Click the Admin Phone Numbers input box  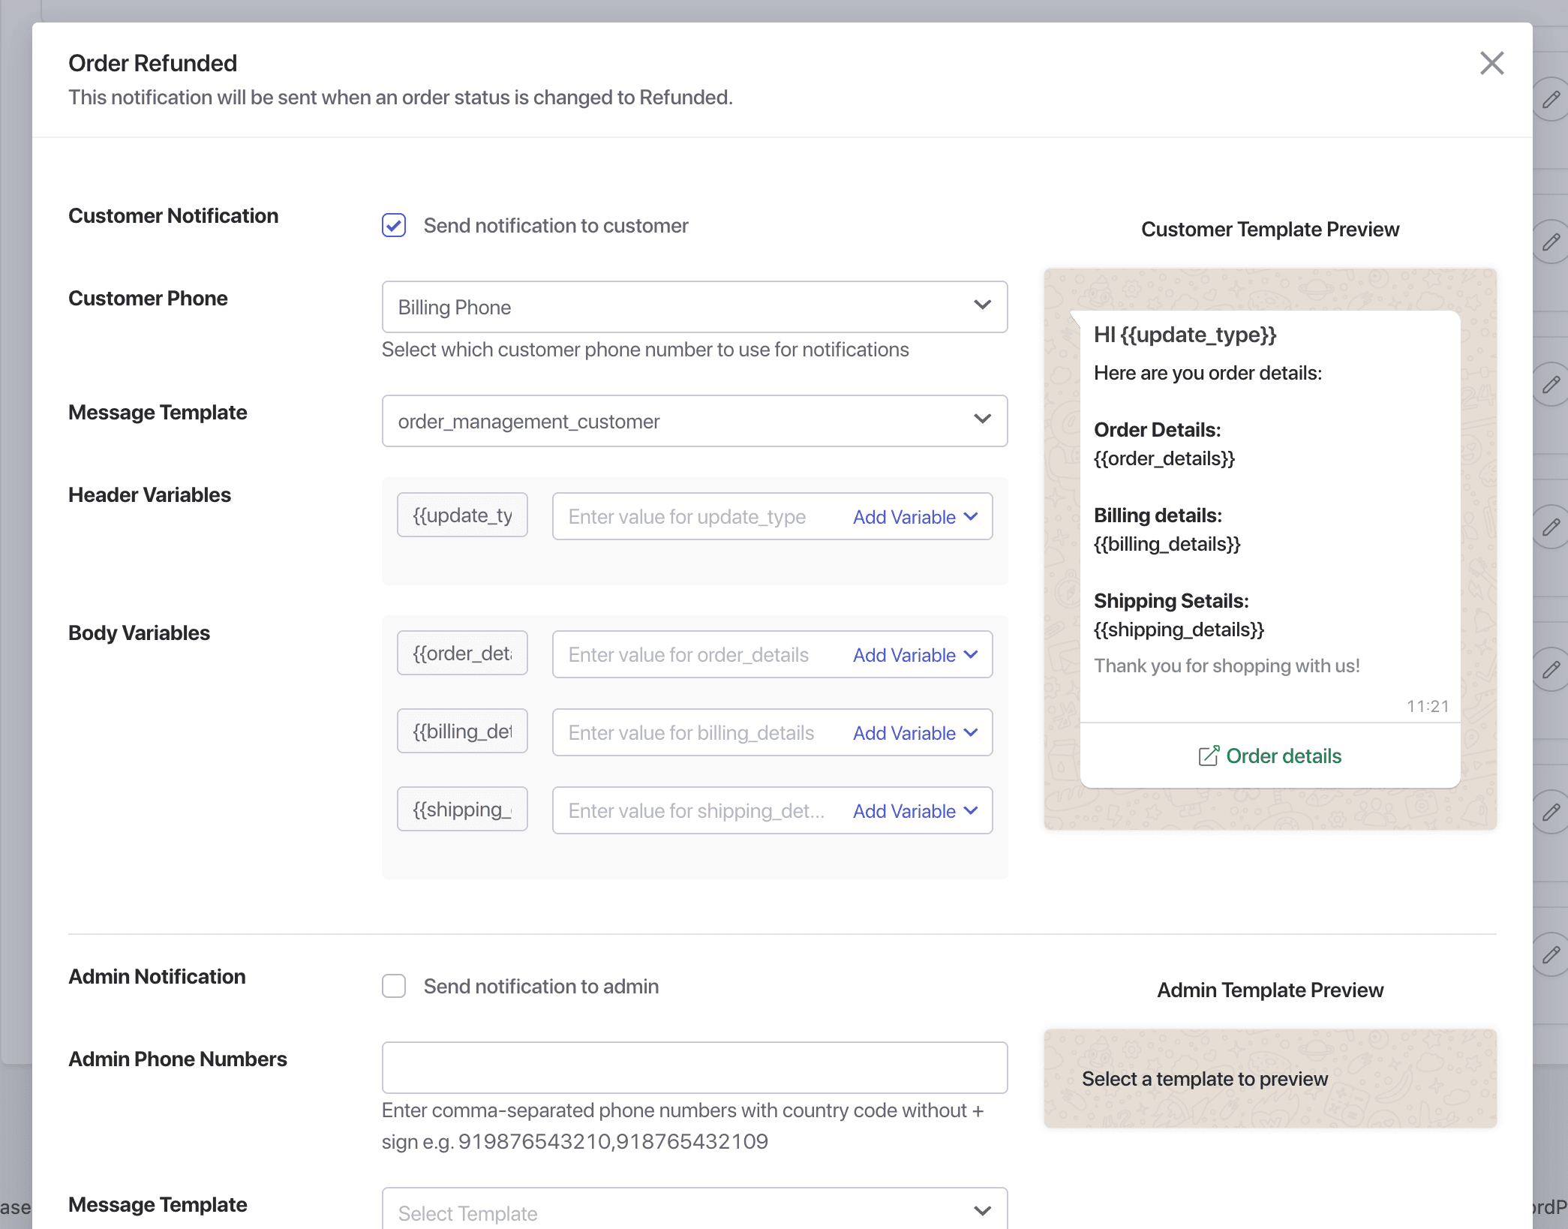(x=694, y=1067)
